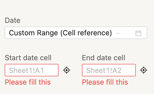Pick end date cell with crosshair icon

coord(144,70)
